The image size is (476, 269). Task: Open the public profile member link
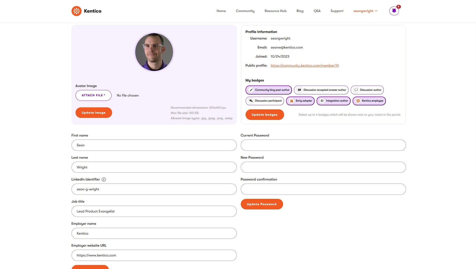pos(305,66)
